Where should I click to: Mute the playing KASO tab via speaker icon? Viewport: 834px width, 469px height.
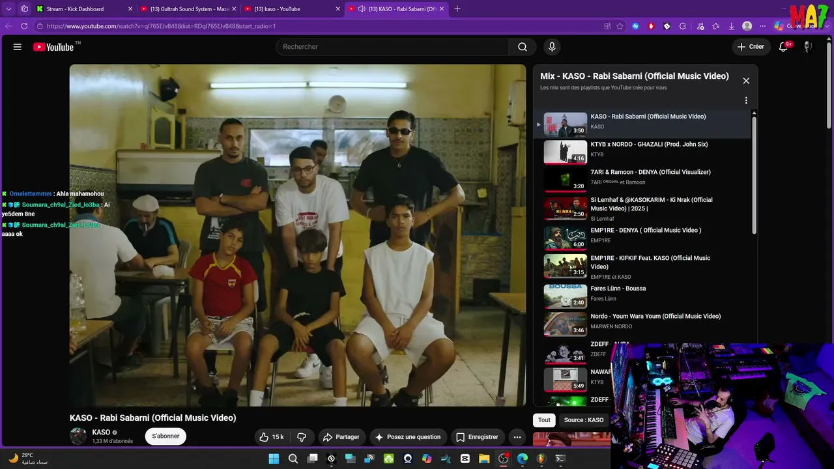click(362, 9)
